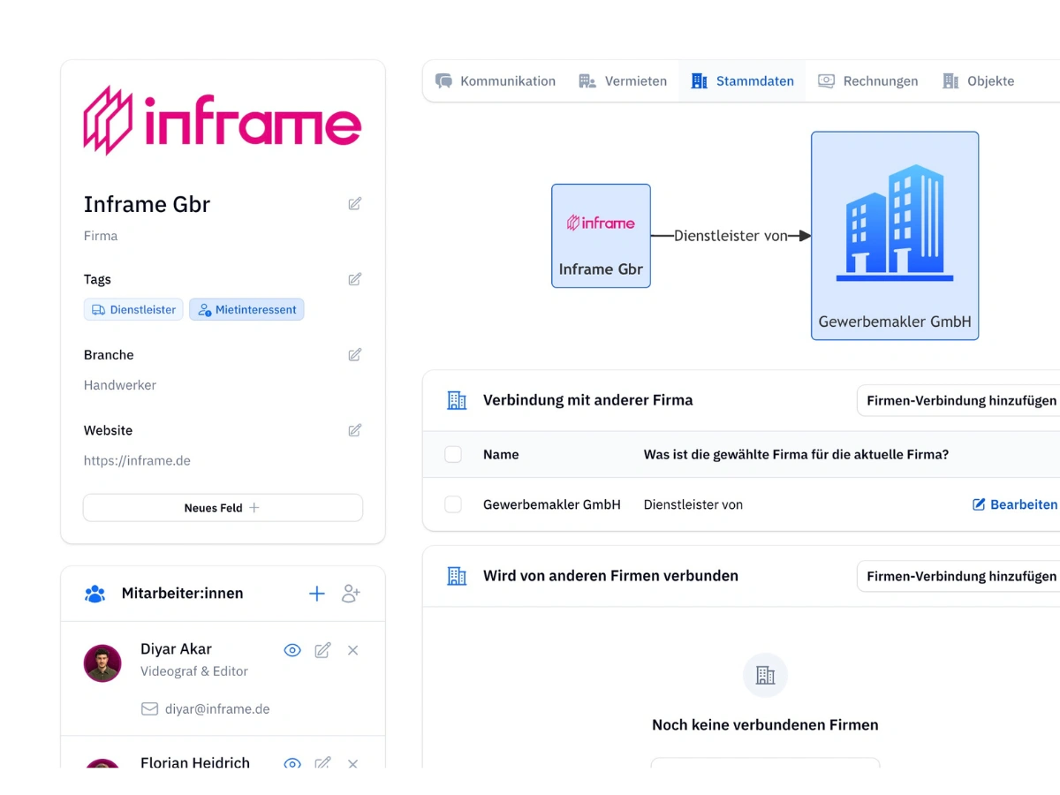Switch to the Vermieten tab
The width and height of the screenshot is (1060, 795).
click(x=623, y=81)
